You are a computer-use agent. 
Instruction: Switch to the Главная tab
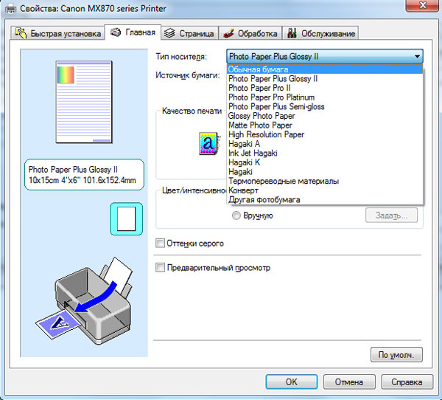coord(133,32)
